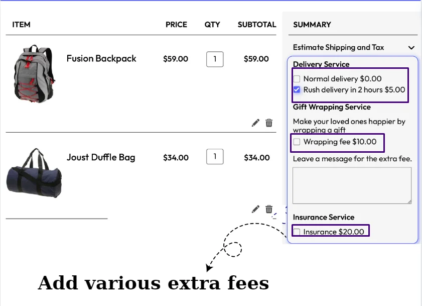Open the Fusion Backpack product name
The width and height of the screenshot is (422, 306).
[101, 59]
